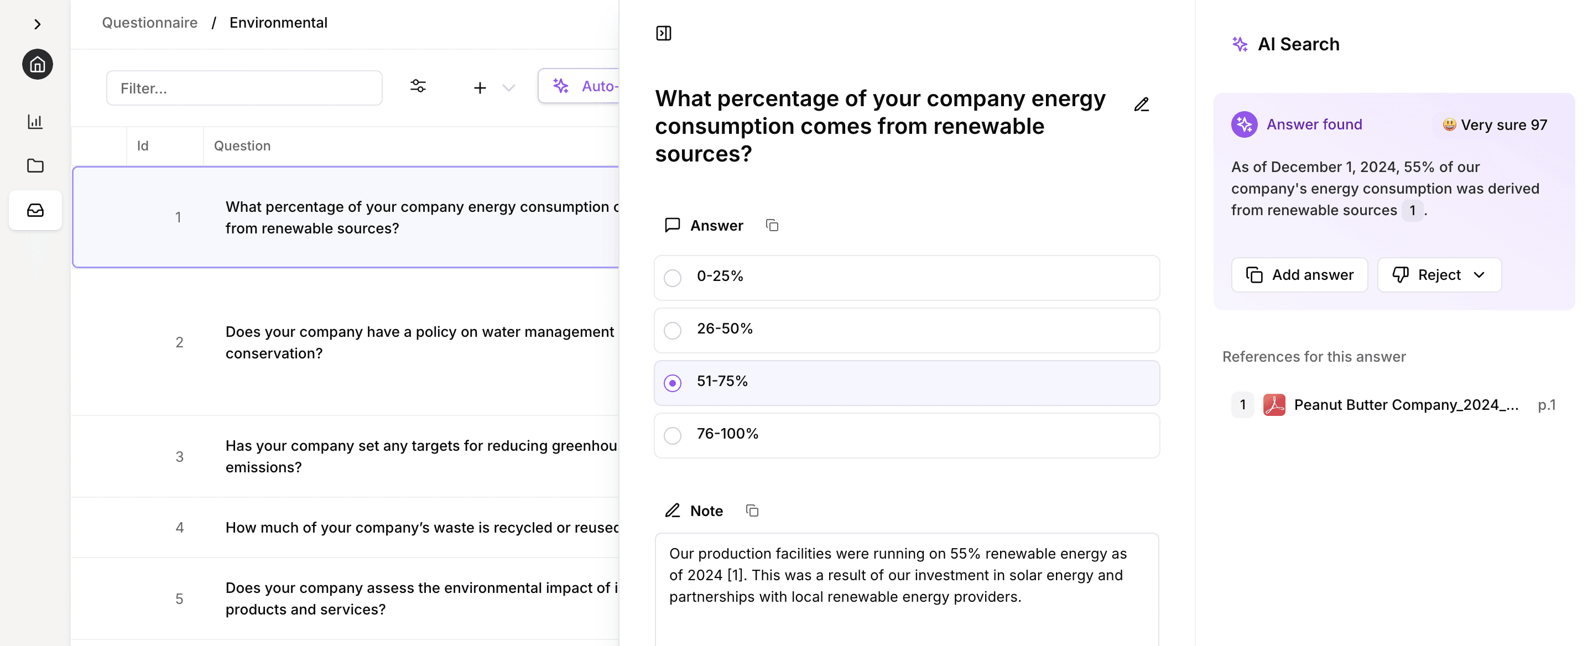This screenshot has height=646, width=1593.
Task: Copy the Answer section contents
Action: pyautogui.click(x=772, y=225)
